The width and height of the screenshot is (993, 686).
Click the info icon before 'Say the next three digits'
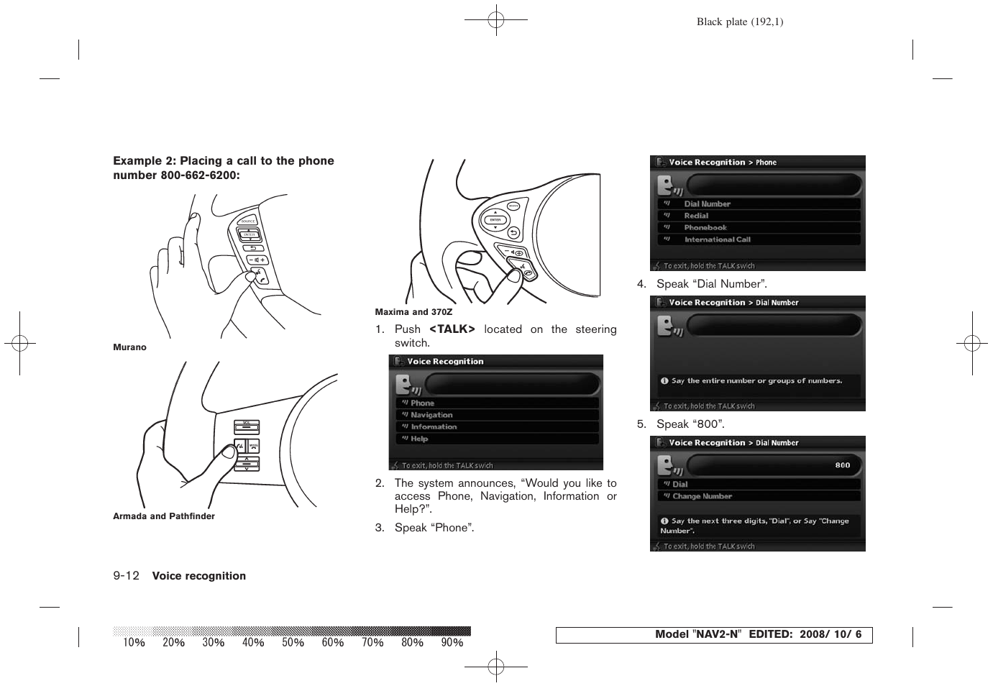coord(664,521)
